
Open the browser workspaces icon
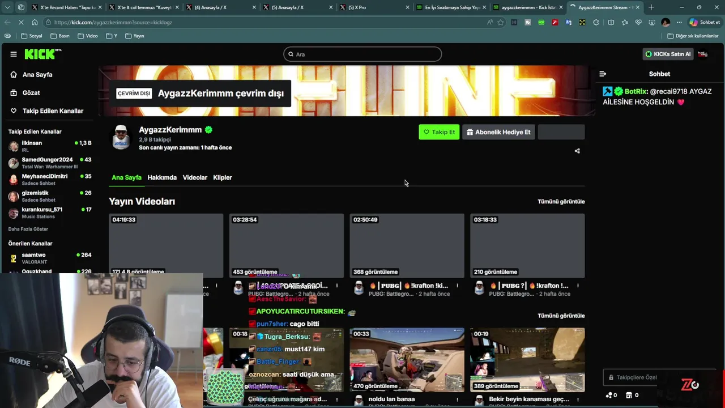21,7
